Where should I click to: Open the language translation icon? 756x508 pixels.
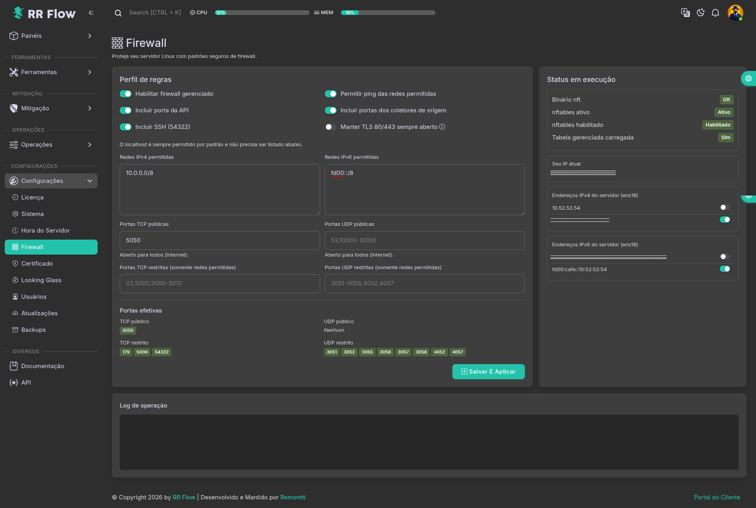point(685,13)
